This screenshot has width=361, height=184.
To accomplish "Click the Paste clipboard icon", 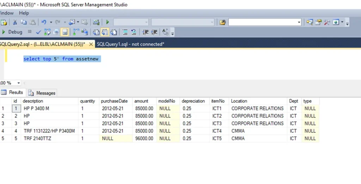I will coord(33,22).
